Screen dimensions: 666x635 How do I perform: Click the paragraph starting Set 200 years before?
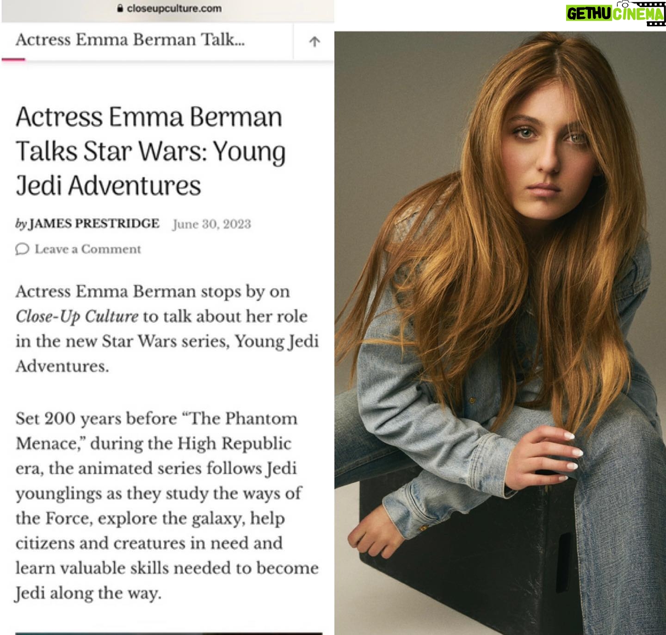[x=167, y=505]
